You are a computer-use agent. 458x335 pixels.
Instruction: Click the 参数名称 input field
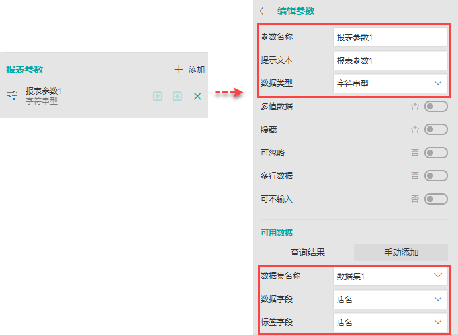tap(390, 37)
